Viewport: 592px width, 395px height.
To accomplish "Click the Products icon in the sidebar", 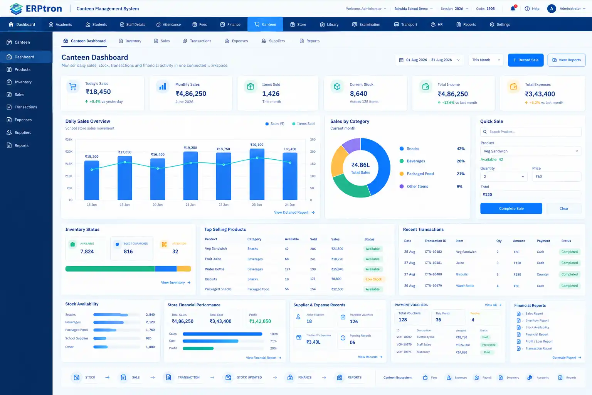I will [9, 69].
